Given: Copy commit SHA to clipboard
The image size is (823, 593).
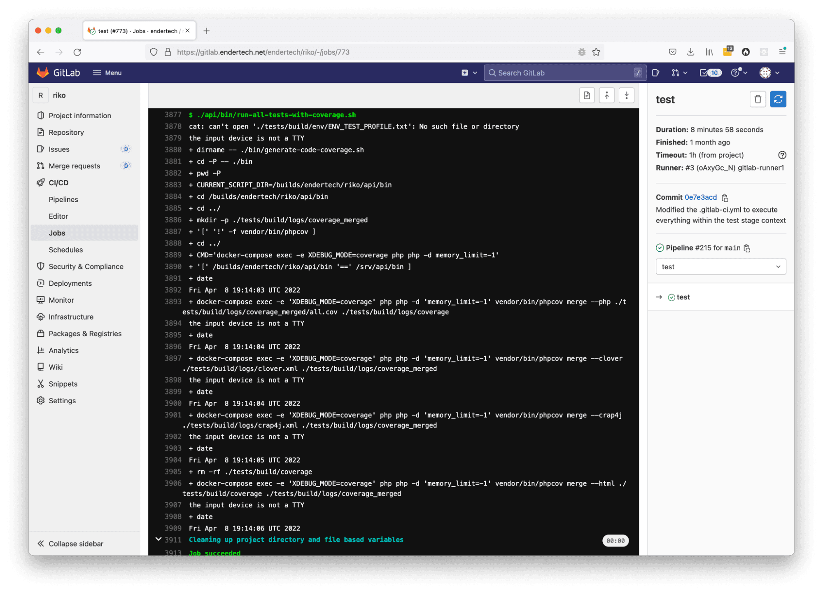Looking at the screenshot, I should click(725, 198).
